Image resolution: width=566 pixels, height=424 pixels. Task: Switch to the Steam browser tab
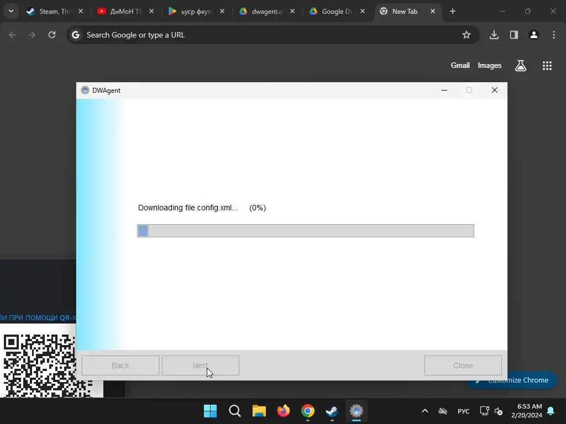54,11
